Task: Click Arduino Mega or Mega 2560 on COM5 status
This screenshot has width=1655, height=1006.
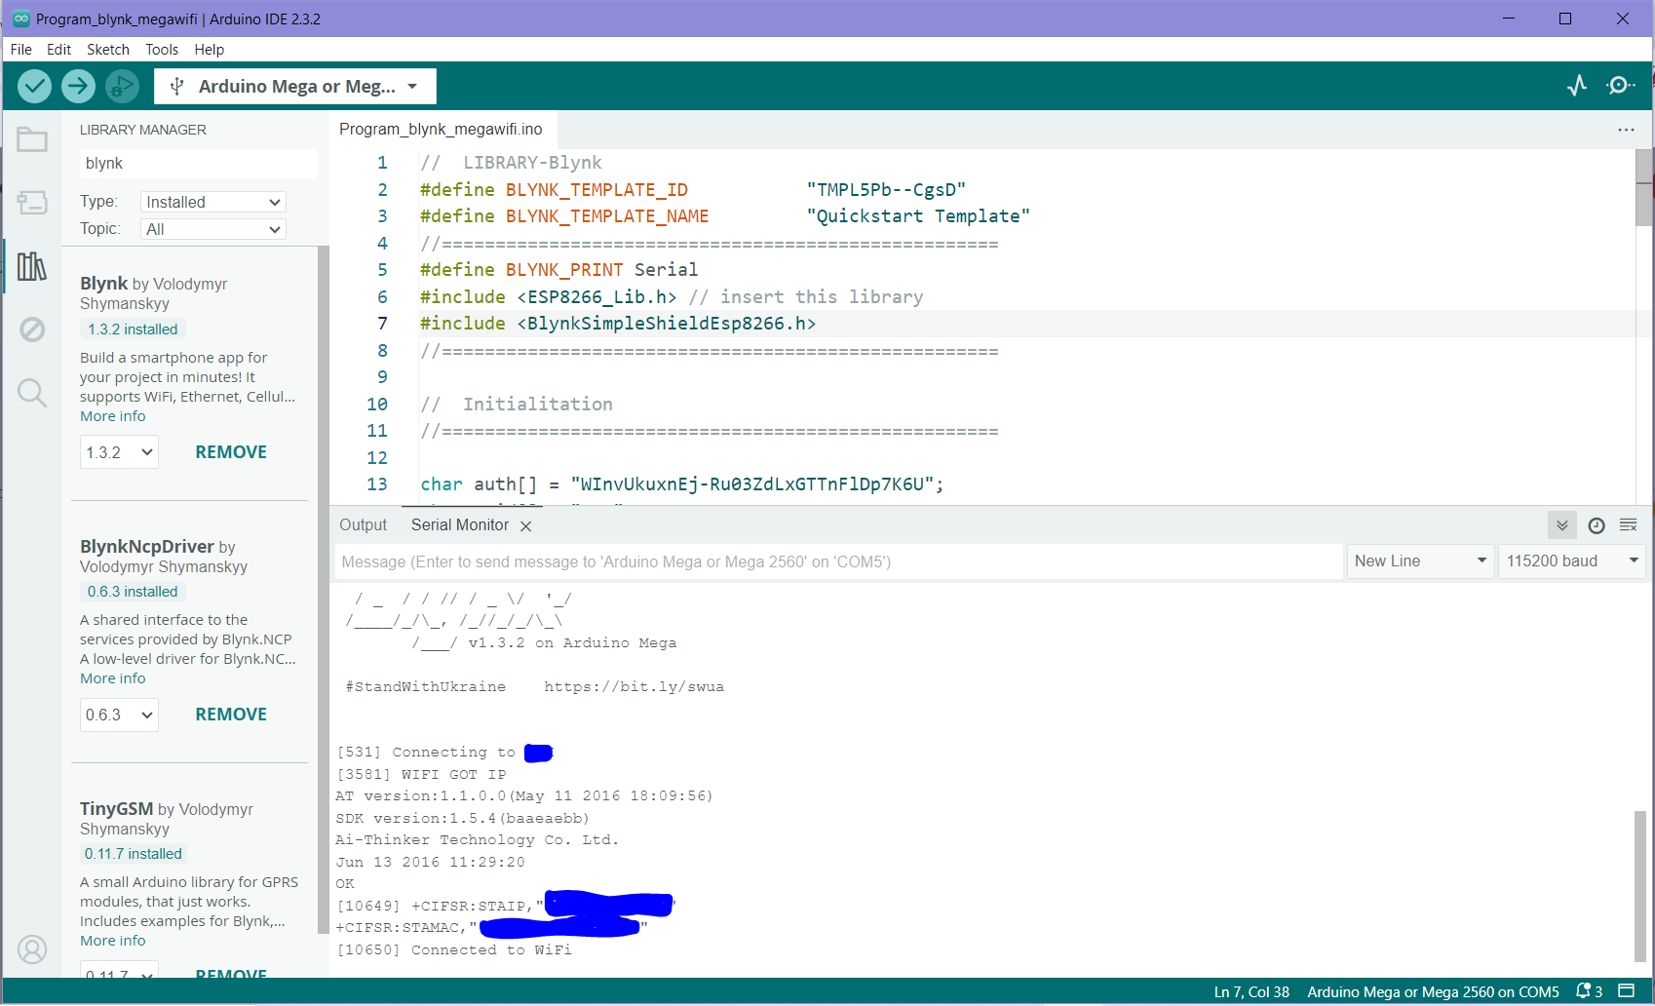Action: tap(1433, 992)
